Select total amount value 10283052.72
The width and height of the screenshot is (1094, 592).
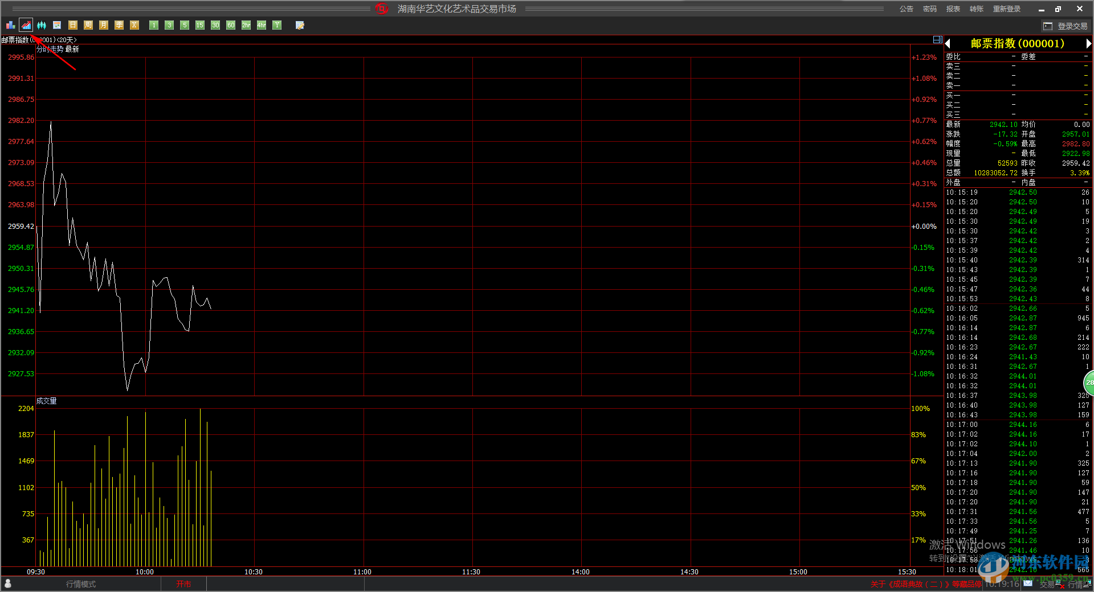coord(995,173)
